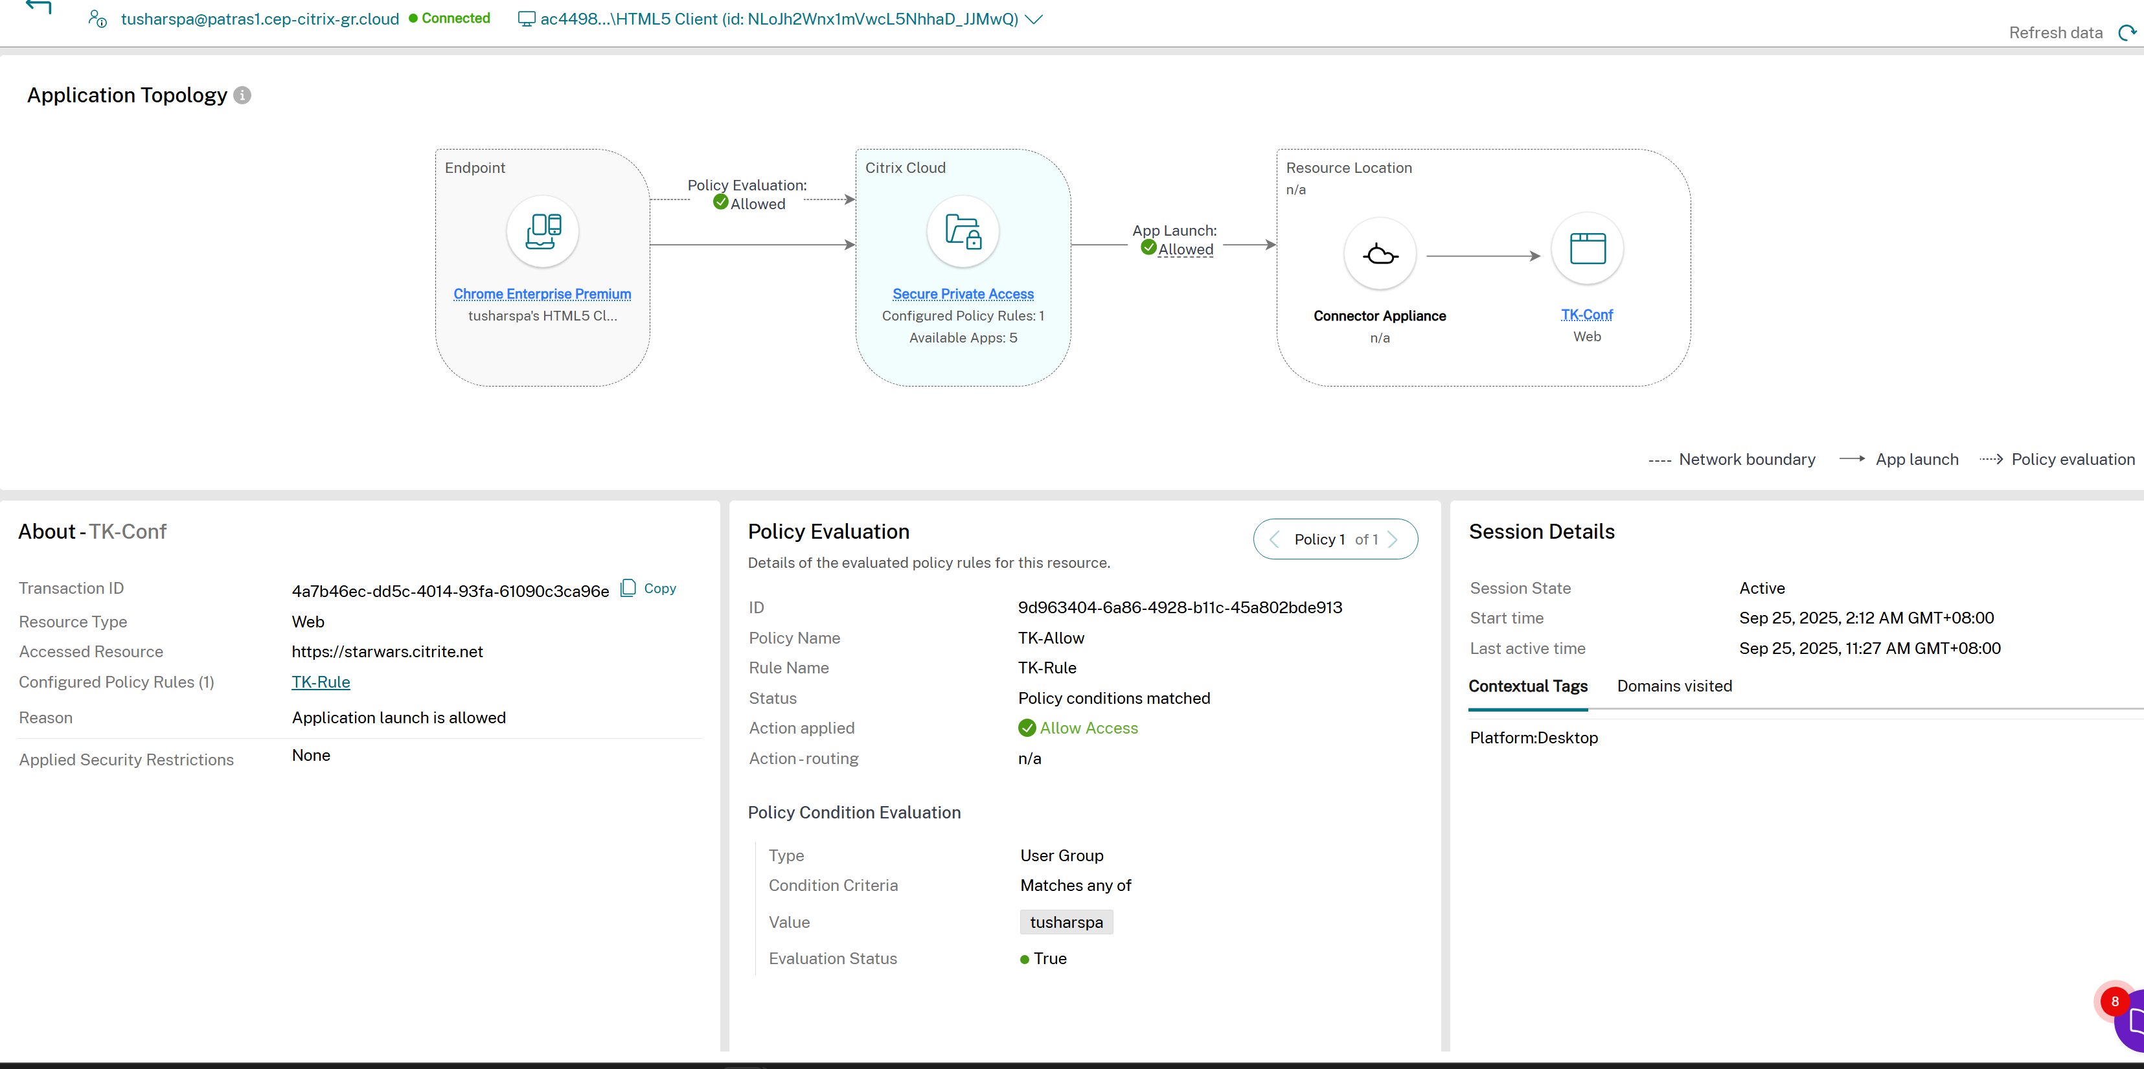Click the notification badge at bottom right
The height and width of the screenshot is (1069, 2144).
(x=2115, y=1002)
